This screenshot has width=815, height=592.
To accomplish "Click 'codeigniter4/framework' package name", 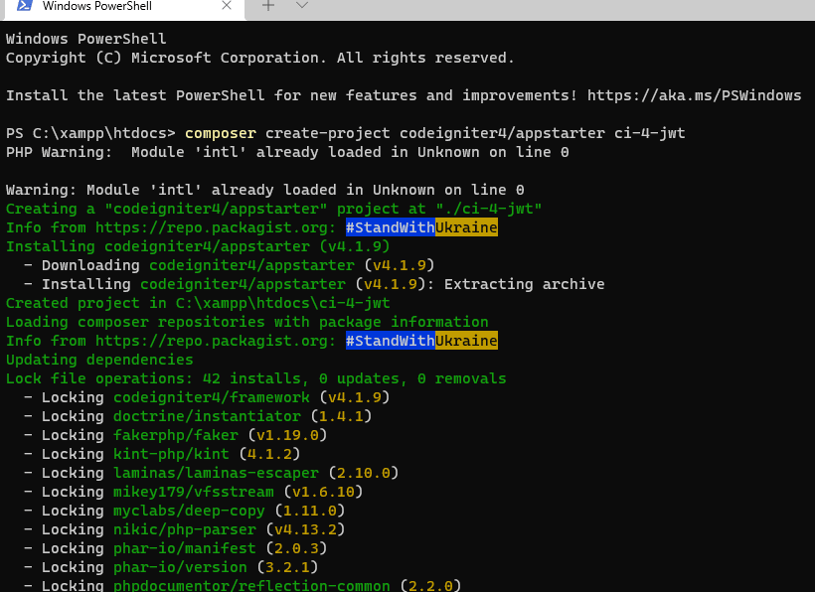I will point(212,397).
